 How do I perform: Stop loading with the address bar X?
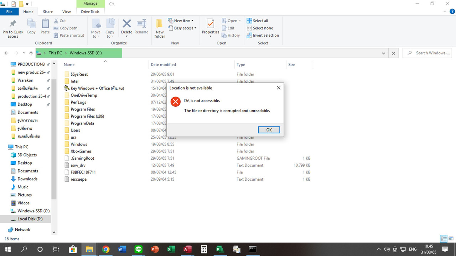pyautogui.click(x=393, y=53)
